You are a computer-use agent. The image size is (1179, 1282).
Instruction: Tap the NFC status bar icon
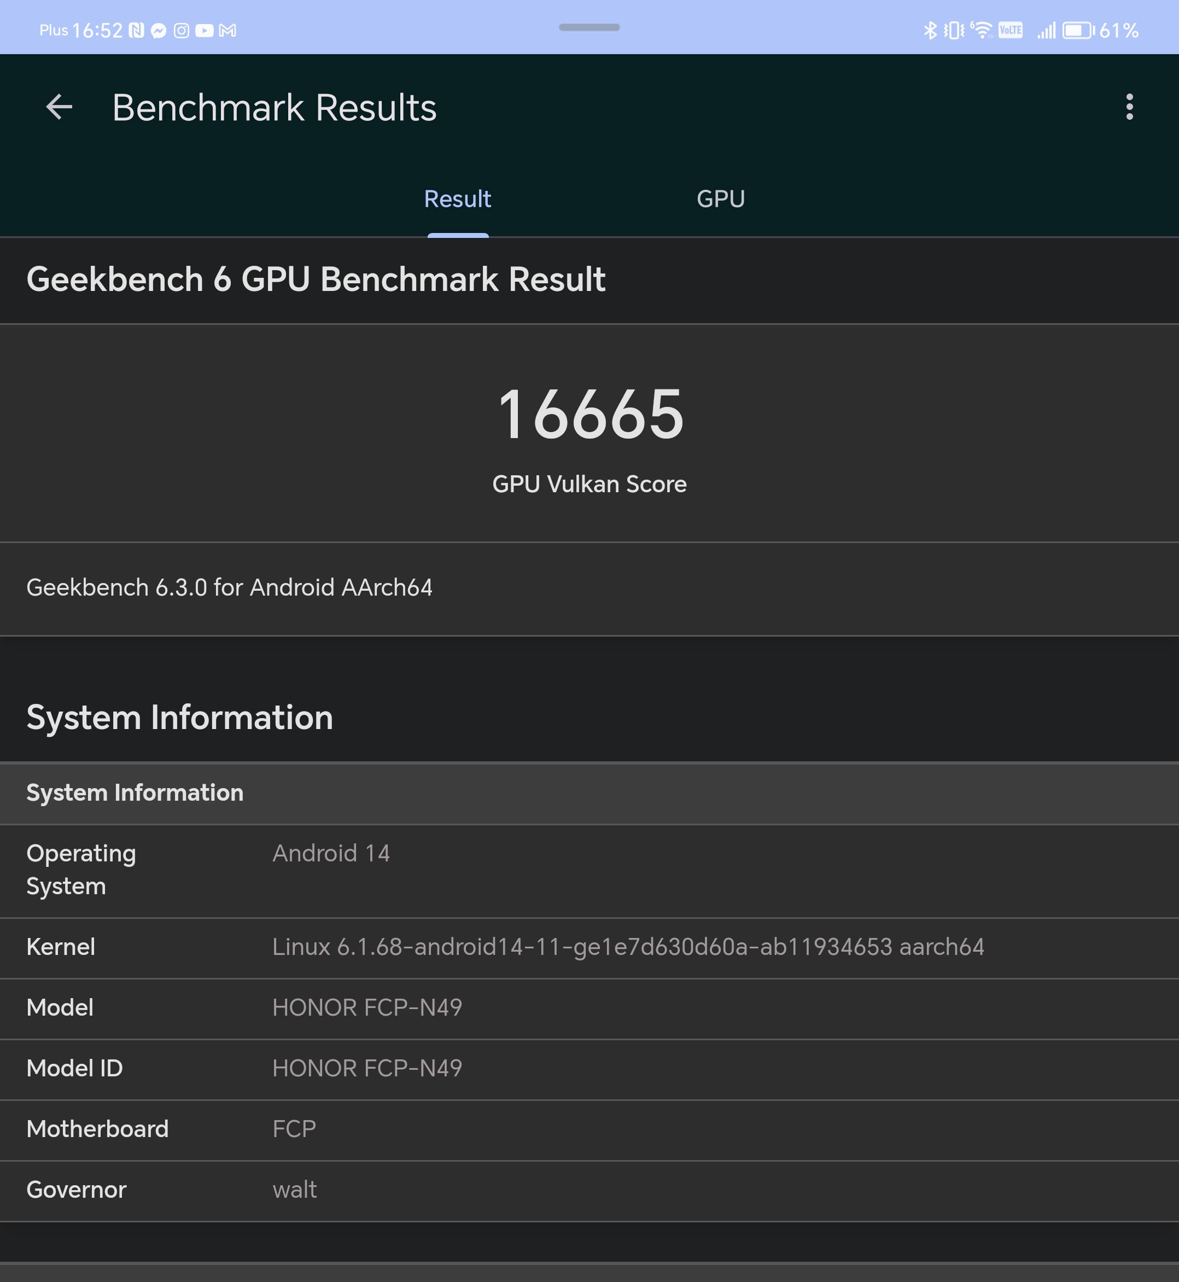click(137, 31)
